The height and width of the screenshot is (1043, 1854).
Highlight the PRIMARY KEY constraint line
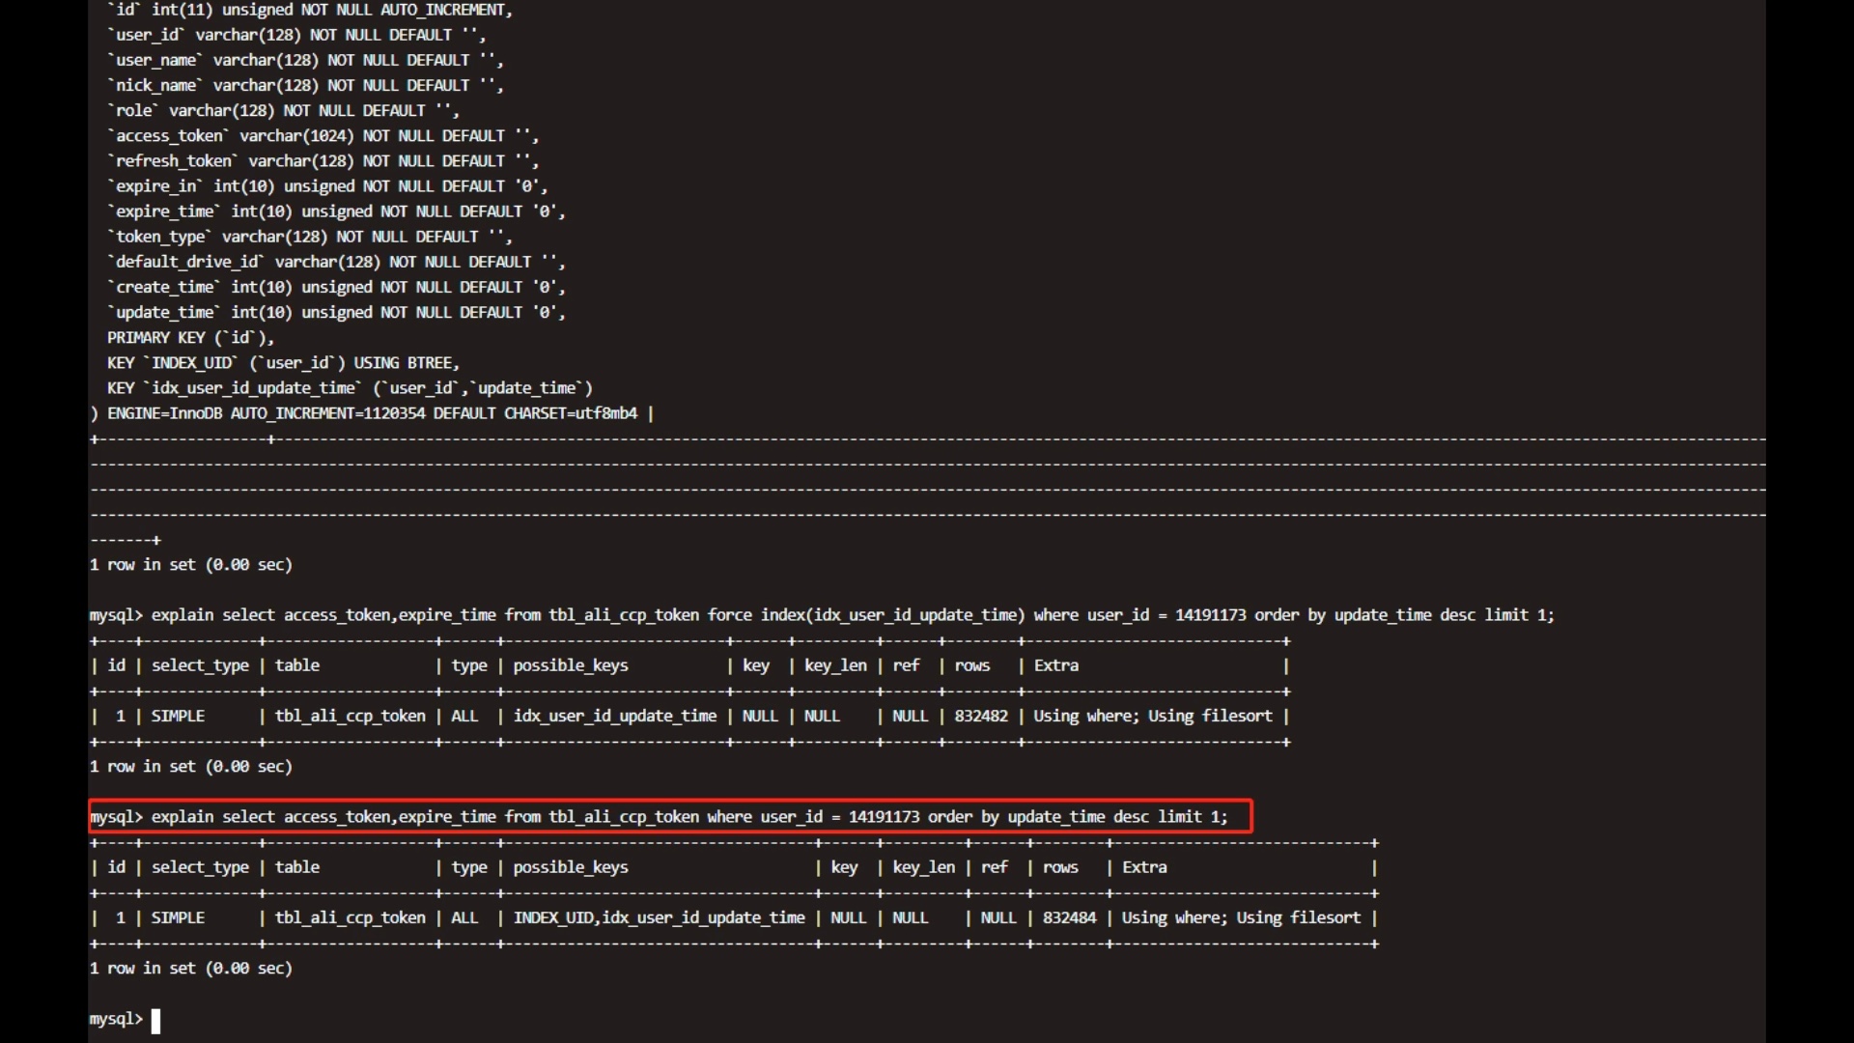(189, 337)
